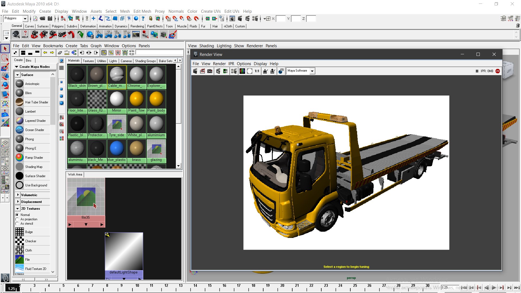Image resolution: width=521 pixels, height=293 pixels.
Task: Click the Use Background shader icon
Action: [x=20, y=185]
